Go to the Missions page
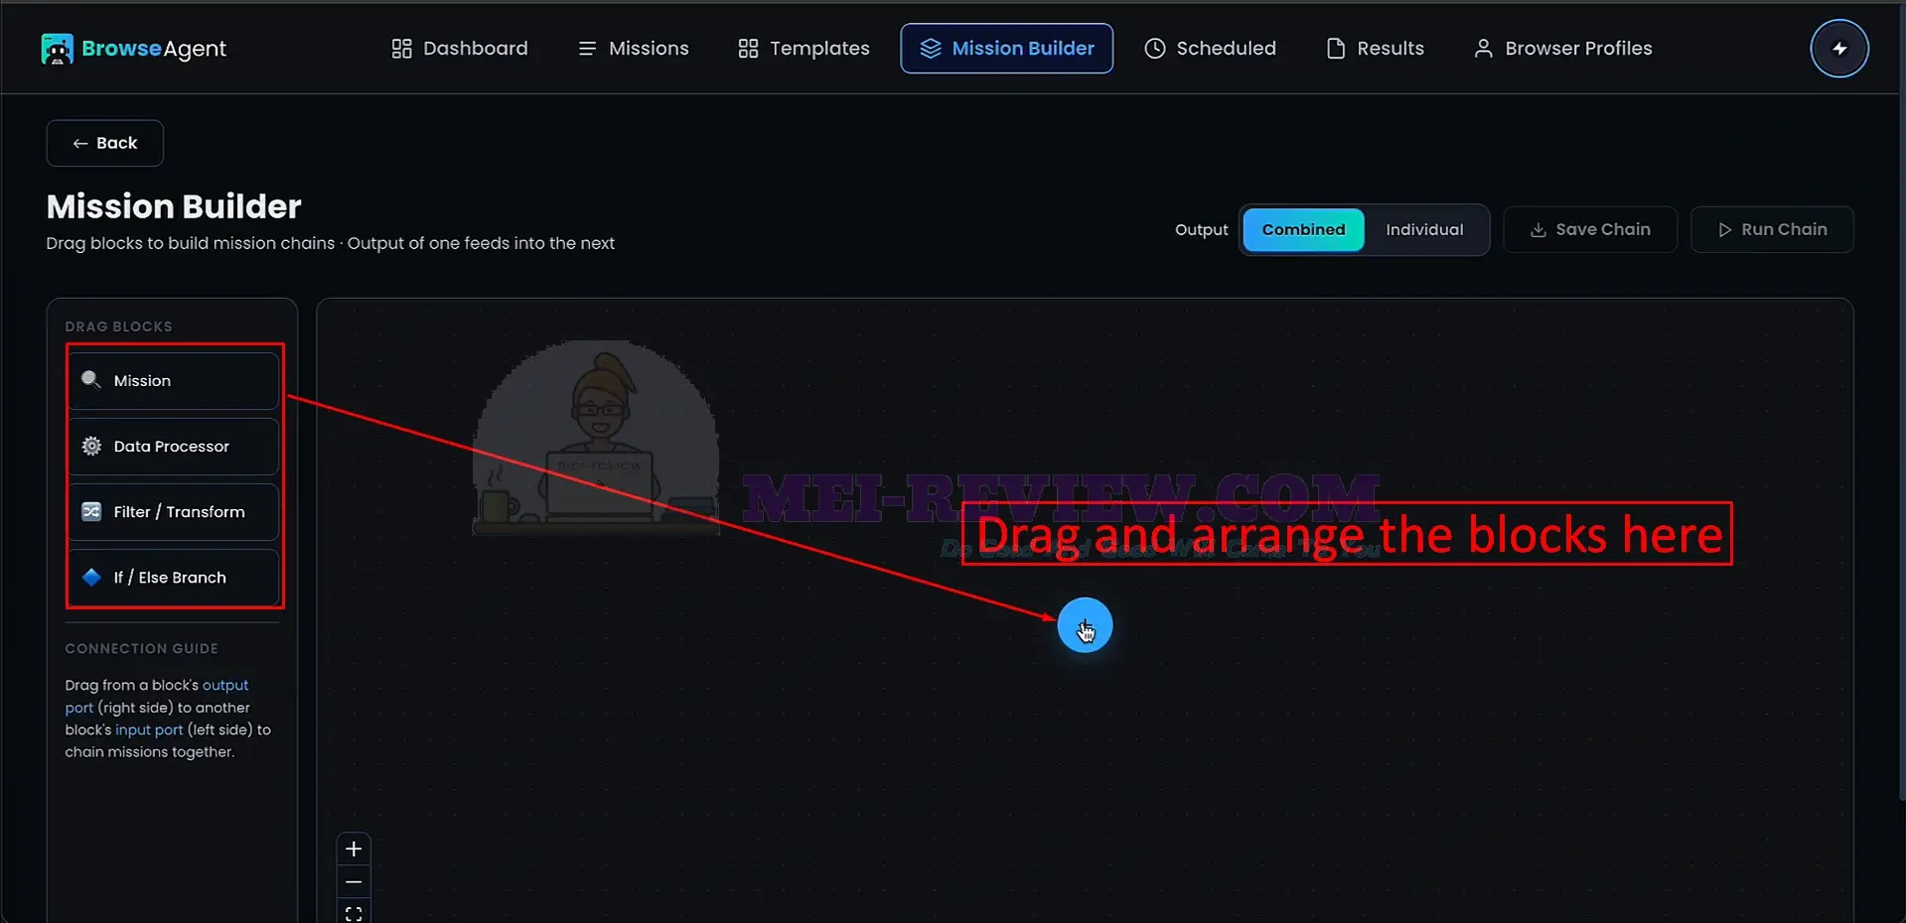This screenshot has height=923, width=1906. click(x=634, y=49)
